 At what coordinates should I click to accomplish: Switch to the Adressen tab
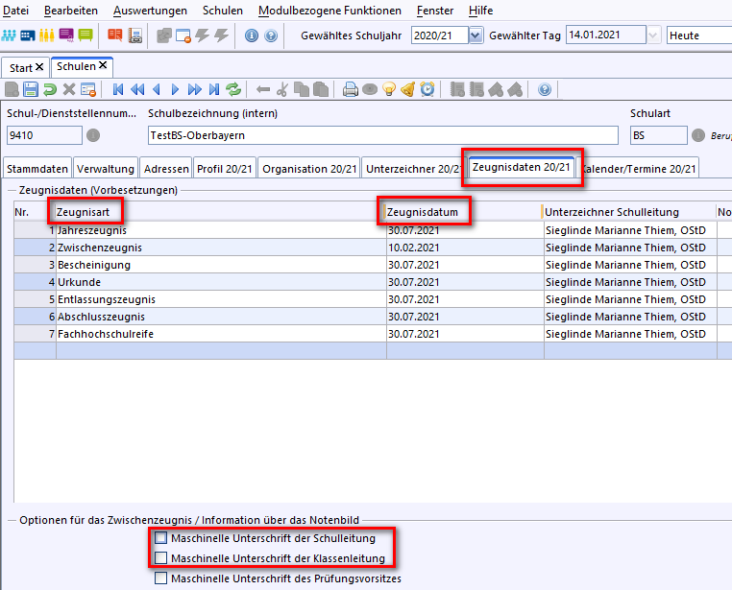[x=166, y=169]
